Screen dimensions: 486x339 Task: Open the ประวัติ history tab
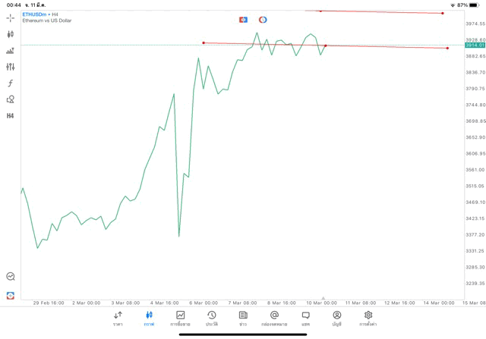[212, 319]
